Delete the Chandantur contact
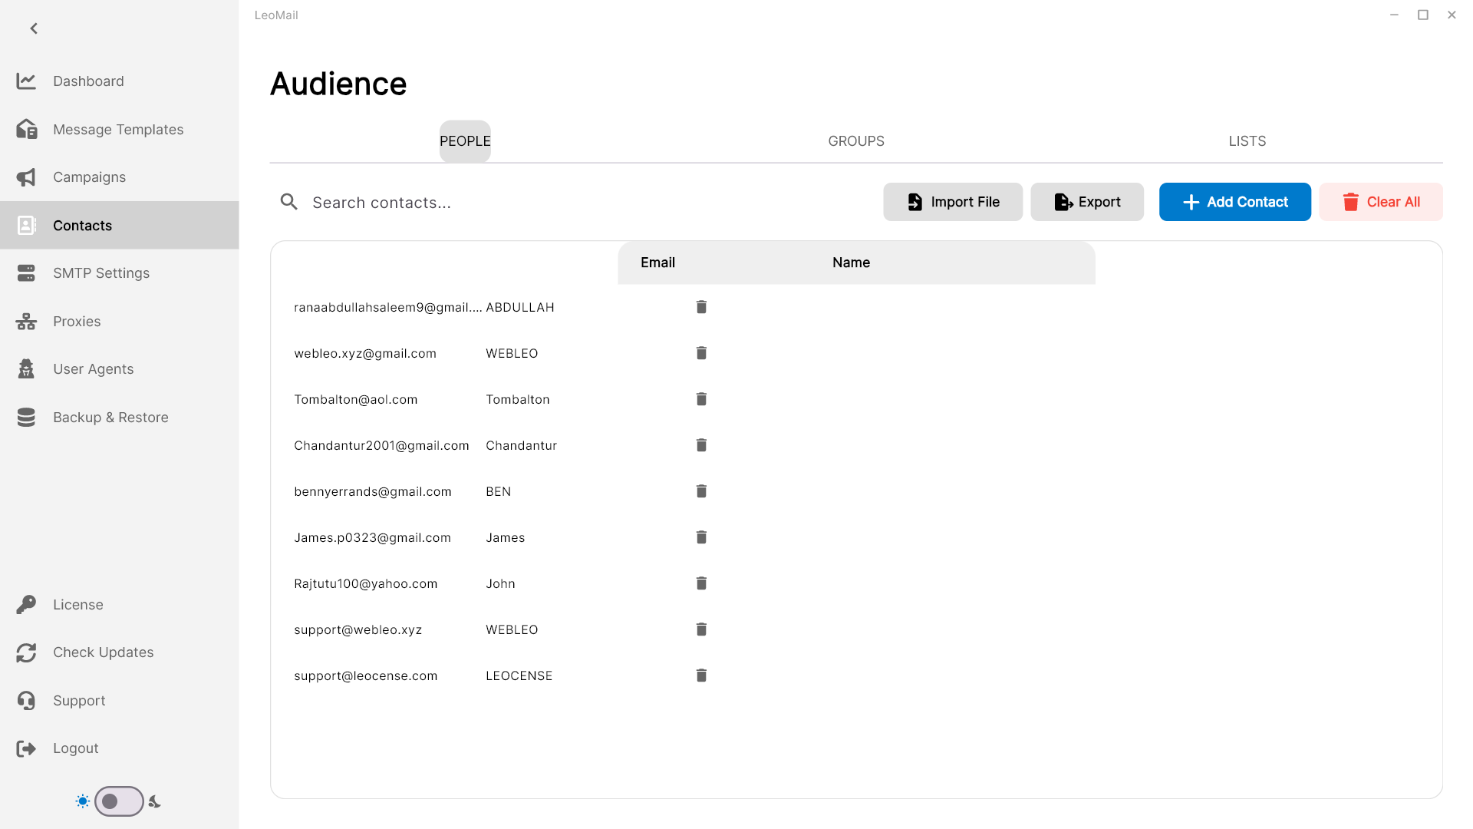 click(701, 445)
